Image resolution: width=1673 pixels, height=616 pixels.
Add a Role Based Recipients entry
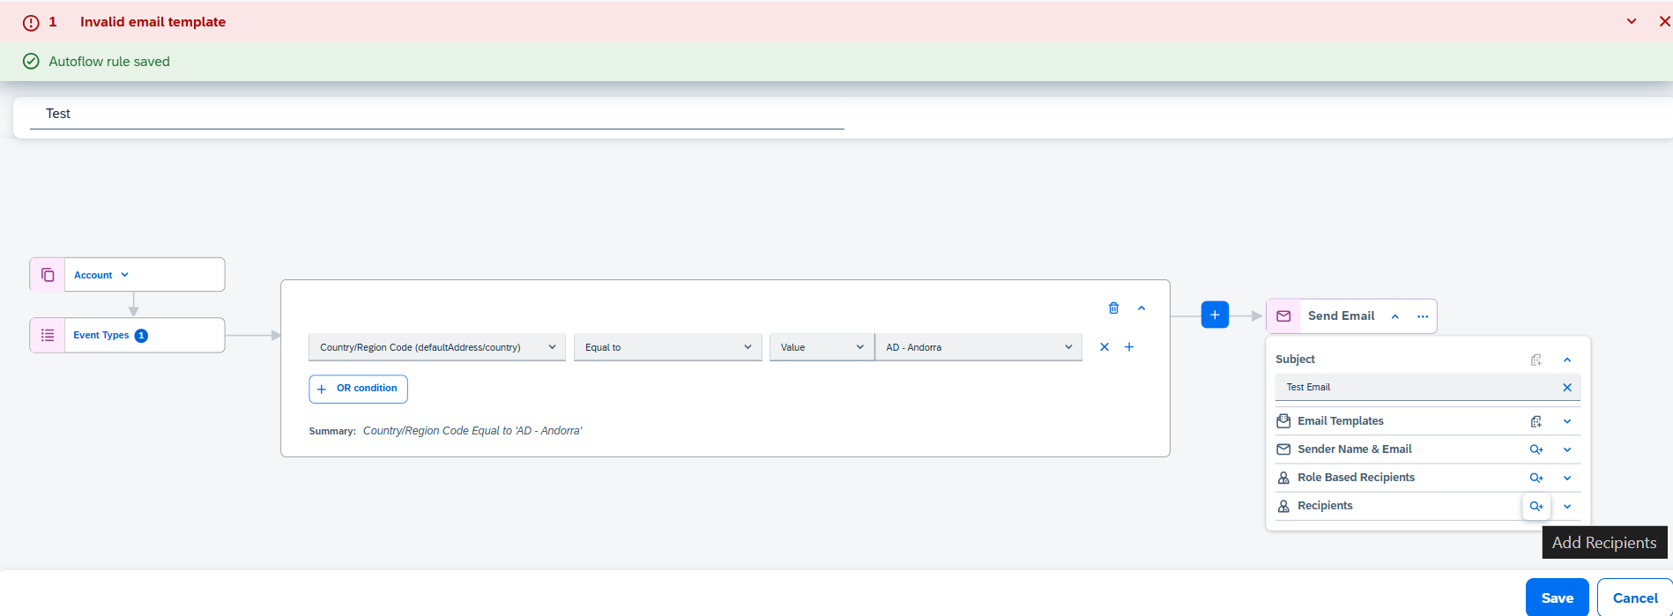[1536, 478]
